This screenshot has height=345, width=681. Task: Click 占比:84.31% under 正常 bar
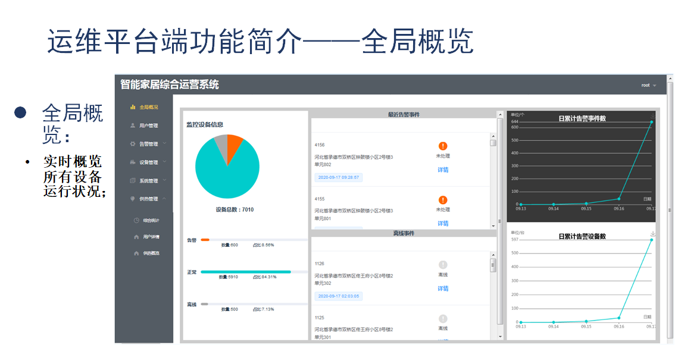pos(264,277)
